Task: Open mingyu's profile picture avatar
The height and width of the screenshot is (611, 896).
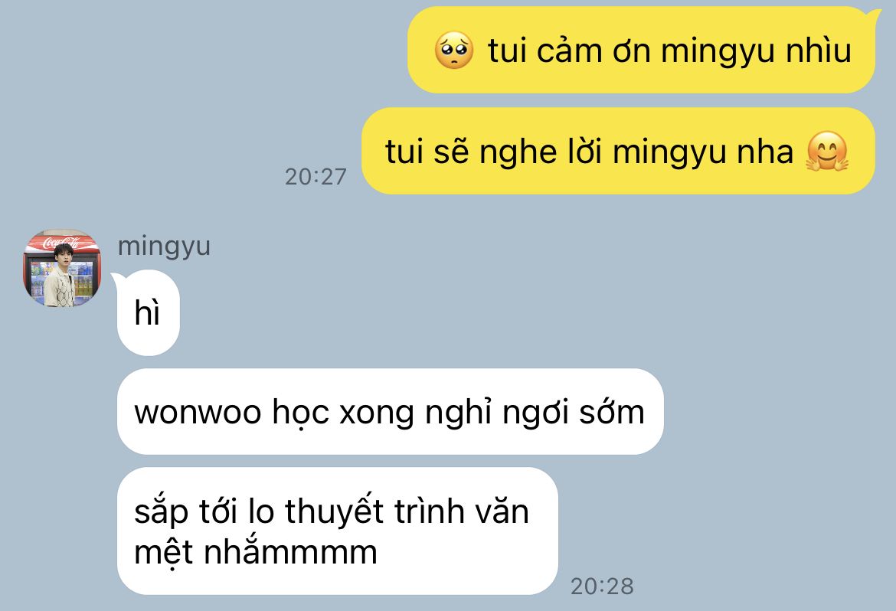Action: (x=62, y=268)
